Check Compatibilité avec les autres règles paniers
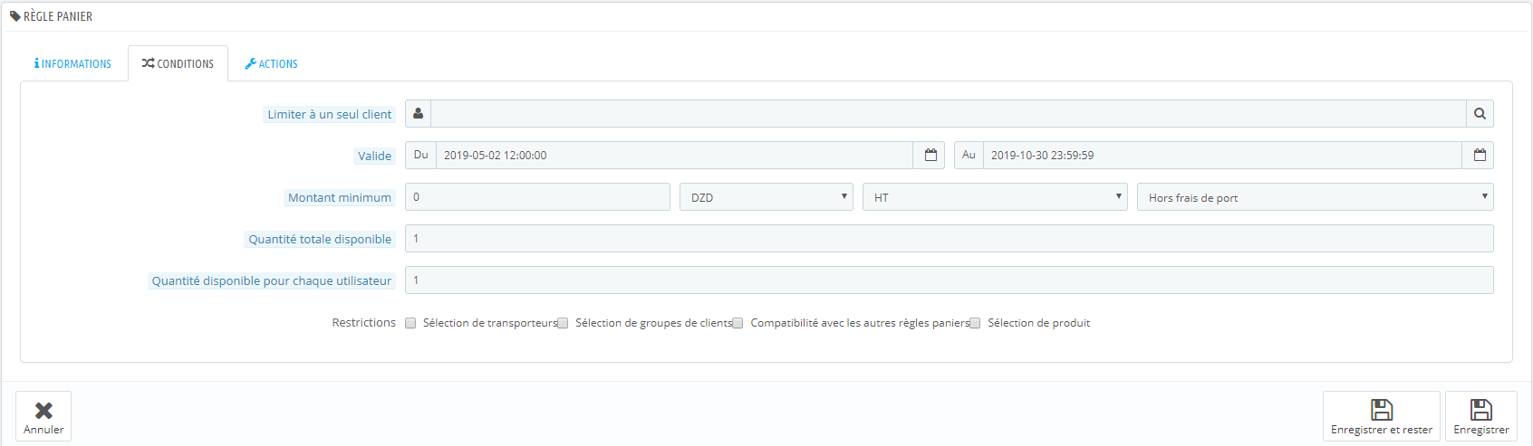This screenshot has height=446, width=1533. [x=738, y=323]
